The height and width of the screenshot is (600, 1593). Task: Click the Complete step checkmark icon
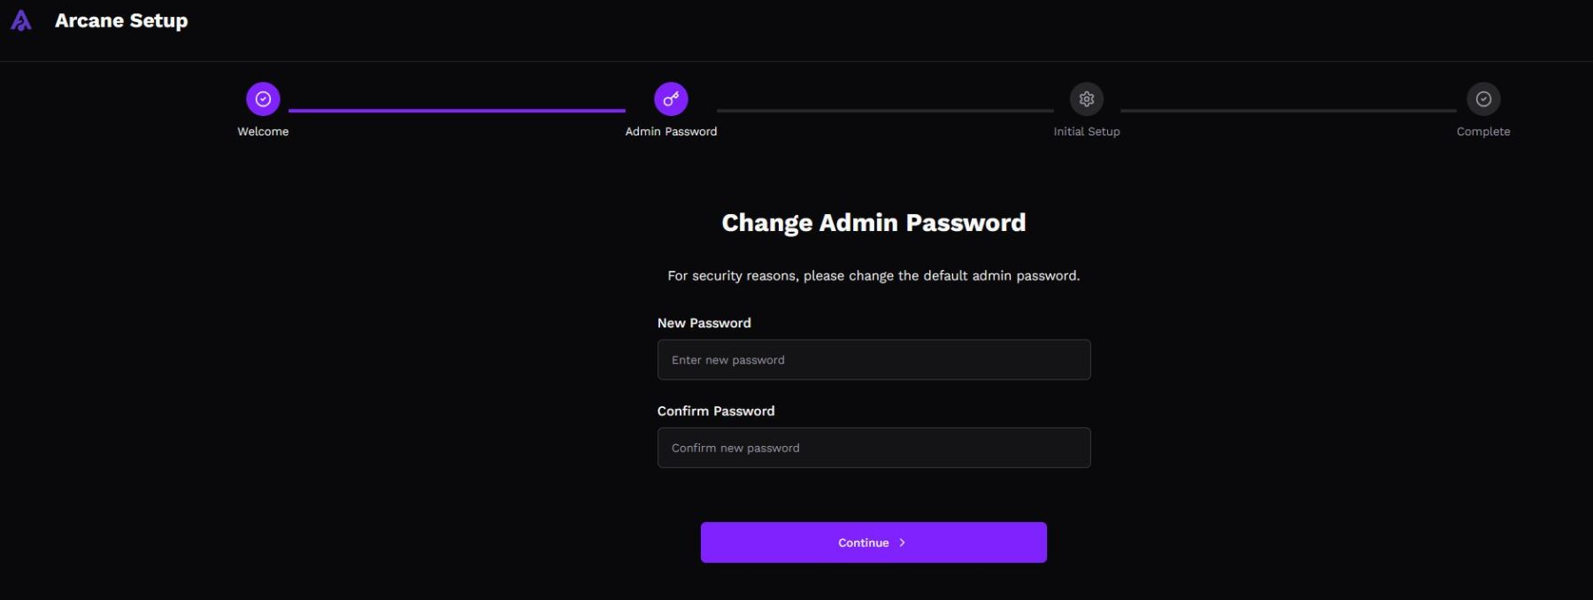pos(1483,99)
